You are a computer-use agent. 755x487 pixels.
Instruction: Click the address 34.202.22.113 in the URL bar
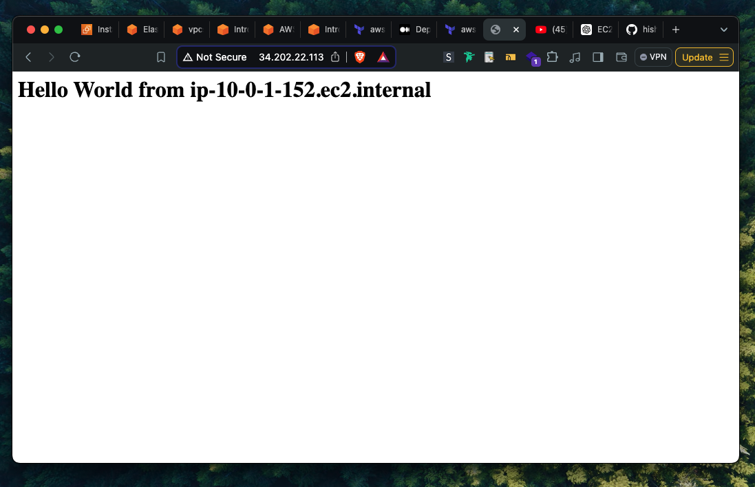click(x=291, y=57)
